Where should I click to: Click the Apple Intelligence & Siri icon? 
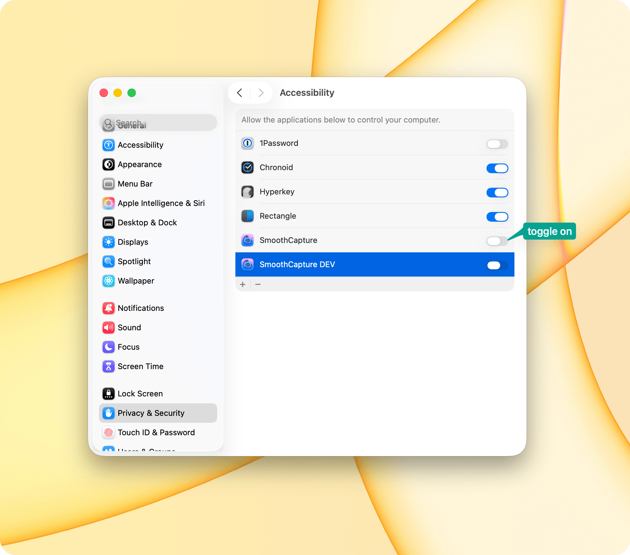tap(109, 203)
